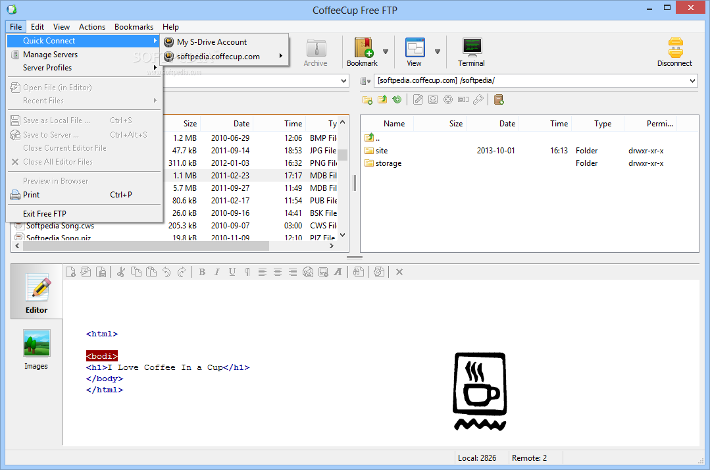Image resolution: width=710 pixels, height=470 pixels.
Task: Click the editor undo icon
Action: [x=166, y=272]
